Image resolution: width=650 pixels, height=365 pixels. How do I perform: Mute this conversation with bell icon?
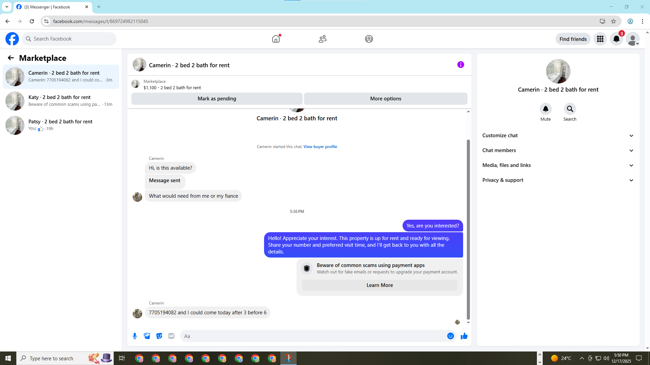coord(545,109)
